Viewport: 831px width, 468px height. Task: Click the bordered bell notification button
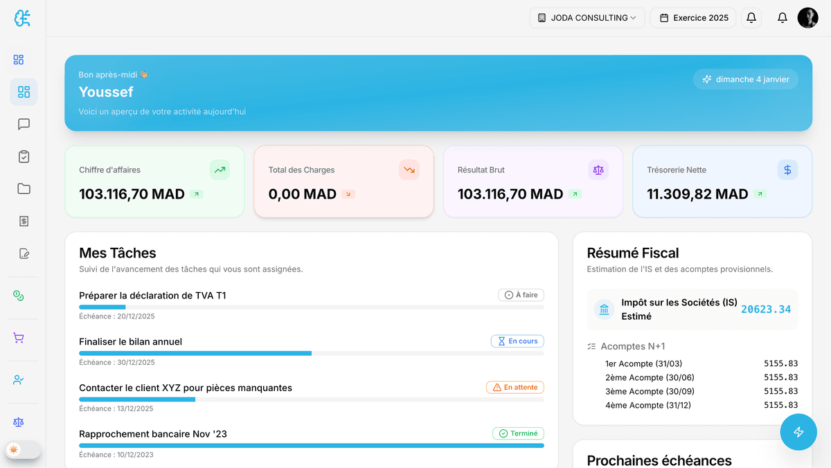(x=751, y=18)
